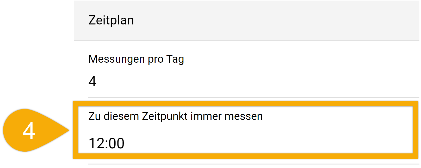
Task: Click divider line beneath the 12:00 row
Action: coord(254,164)
